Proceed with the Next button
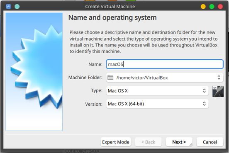This screenshot has height=153, width=229. tap(179, 142)
